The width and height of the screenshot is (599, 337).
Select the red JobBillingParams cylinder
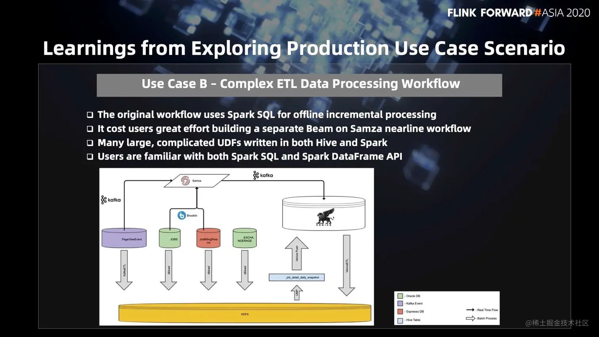[208, 238]
